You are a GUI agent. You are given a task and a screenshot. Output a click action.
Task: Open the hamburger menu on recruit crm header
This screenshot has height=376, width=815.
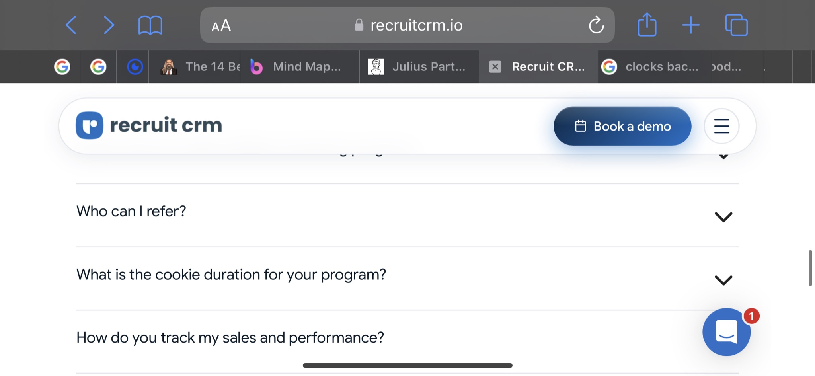pyautogui.click(x=721, y=126)
